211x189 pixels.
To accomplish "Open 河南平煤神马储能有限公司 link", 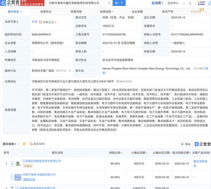I will 39,175.
